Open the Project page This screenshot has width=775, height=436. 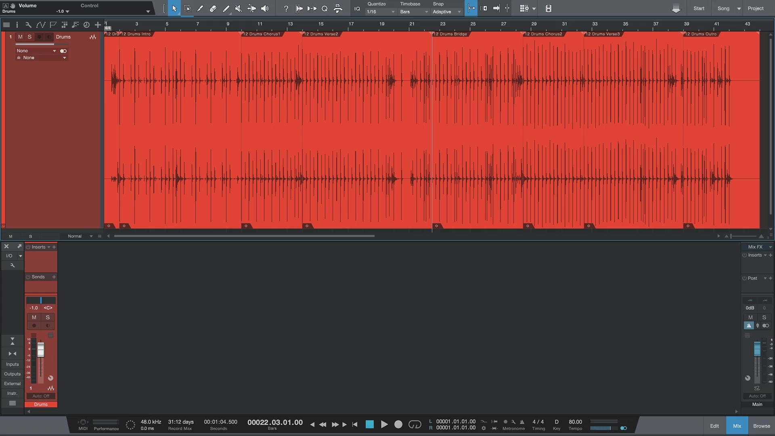pos(756,8)
